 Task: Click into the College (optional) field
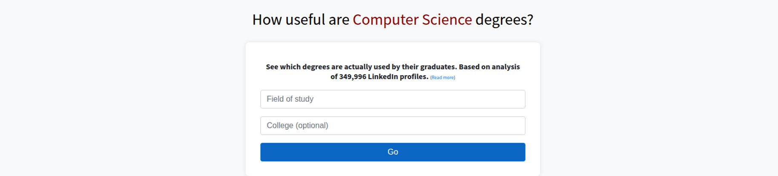tap(393, 125)
